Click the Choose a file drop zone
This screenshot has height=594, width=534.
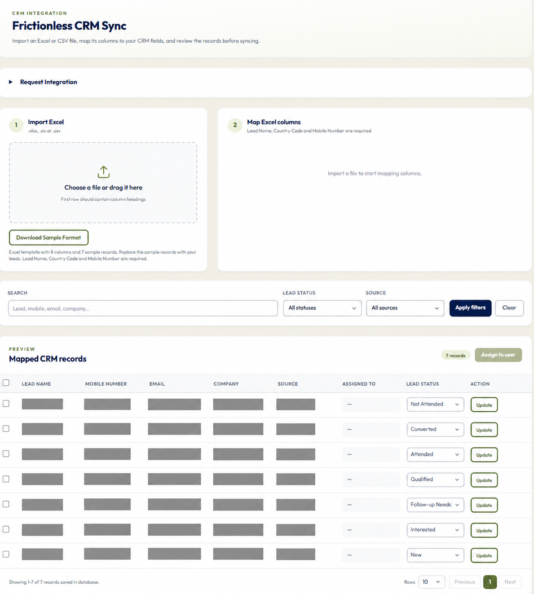pyautogui.click(x=103, y=183)
